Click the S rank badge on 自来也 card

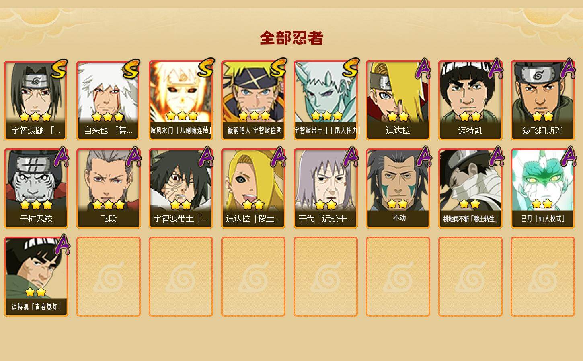tap(132, 69)
